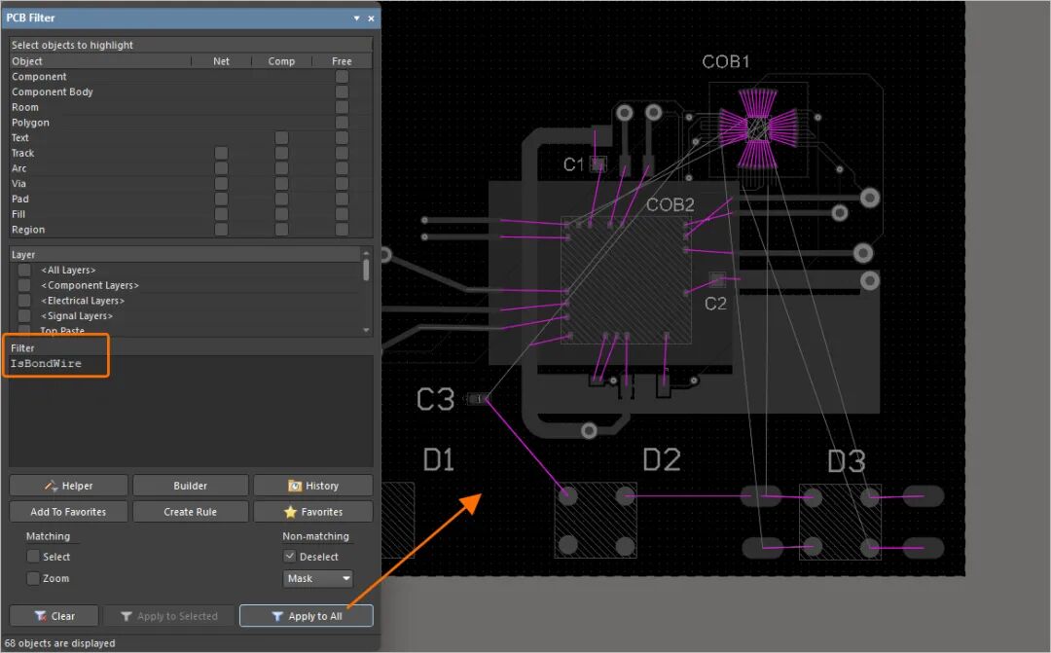Toggle the Comp checkbox for Text
Image resolution: width=1051 pixels, height=653 pixels.
281,137
